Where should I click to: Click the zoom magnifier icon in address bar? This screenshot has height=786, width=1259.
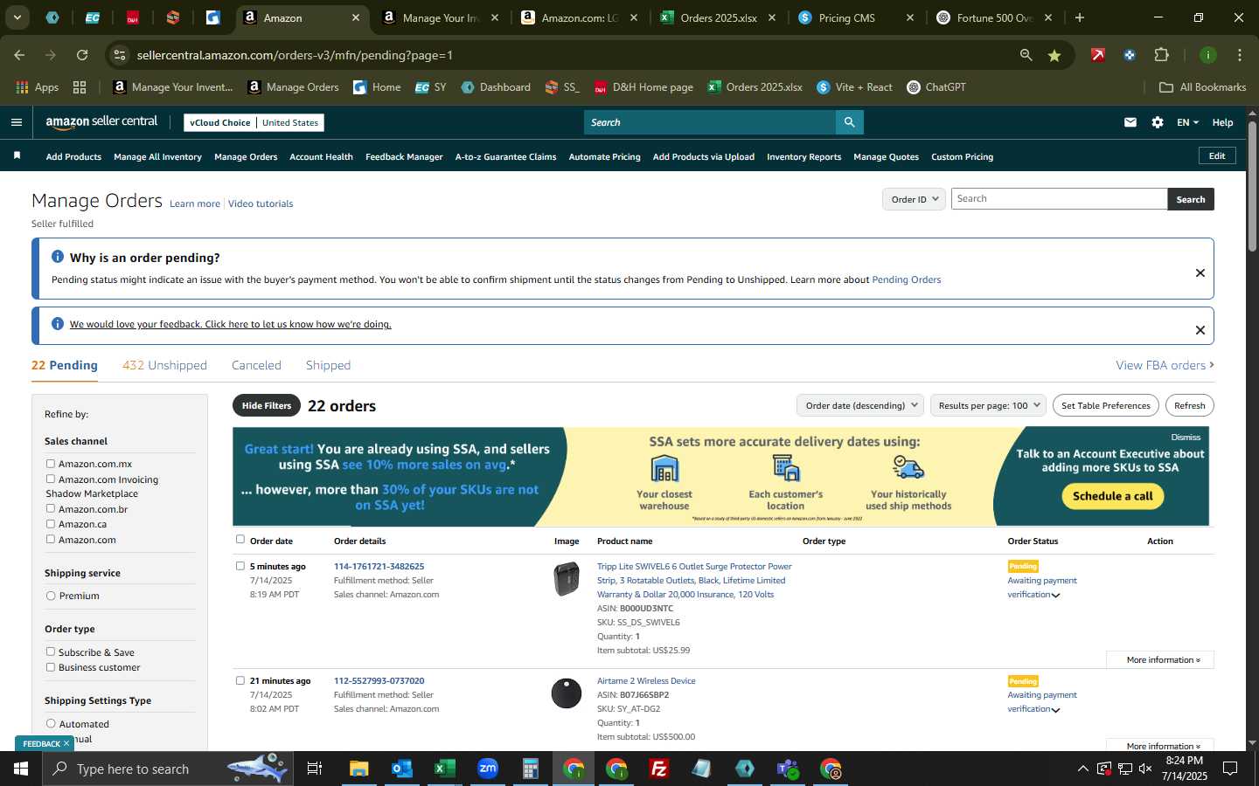(x=1026, y=55)
